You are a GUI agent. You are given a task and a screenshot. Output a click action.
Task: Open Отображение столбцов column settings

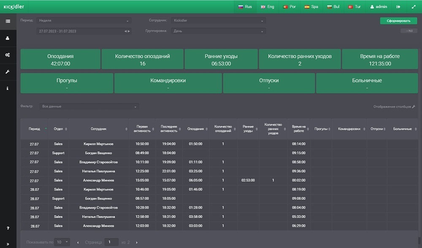point(394,107)
